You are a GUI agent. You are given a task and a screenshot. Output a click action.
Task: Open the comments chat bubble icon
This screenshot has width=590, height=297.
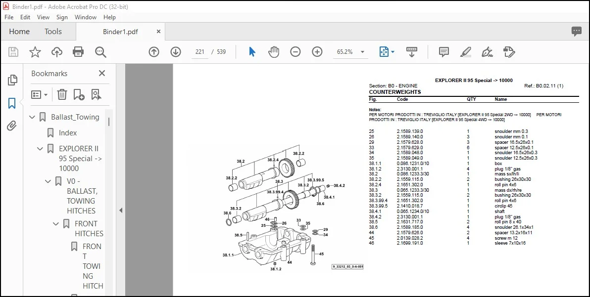[x=577, y=32]
